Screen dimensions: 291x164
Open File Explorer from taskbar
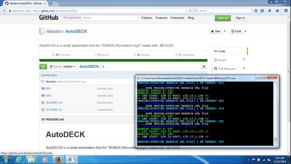click(x=31, y=159)
